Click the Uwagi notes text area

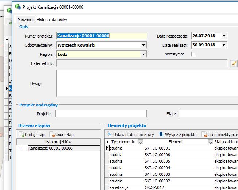pyautogui.click(x=147, y=83)
